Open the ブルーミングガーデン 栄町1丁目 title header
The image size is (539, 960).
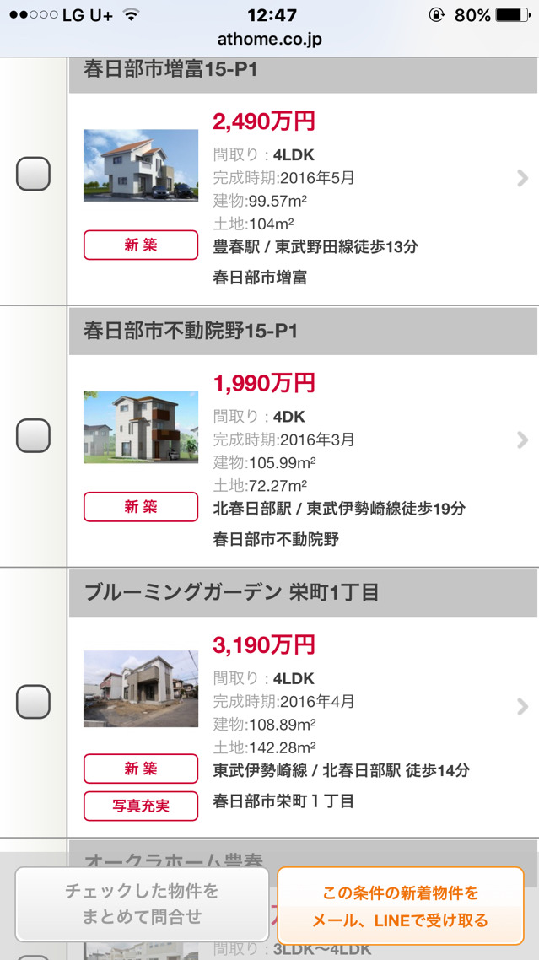[303, 593]
